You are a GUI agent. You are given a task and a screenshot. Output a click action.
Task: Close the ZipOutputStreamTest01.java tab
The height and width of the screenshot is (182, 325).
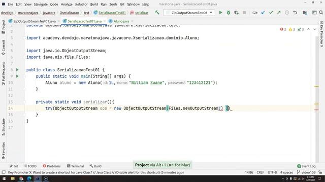[x=59, y=21]
